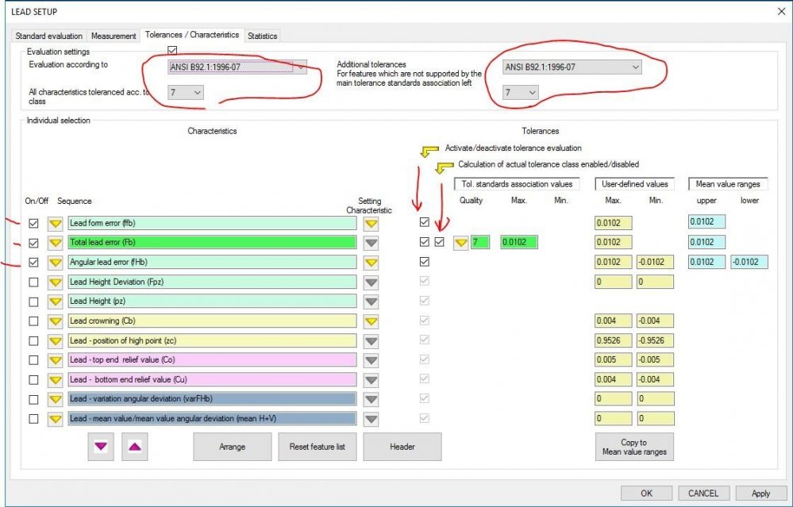This screenshot has height=507, width=793.
Task: Uncheck the Angular lead error On/Off checkbox
Action: (33, 262)
